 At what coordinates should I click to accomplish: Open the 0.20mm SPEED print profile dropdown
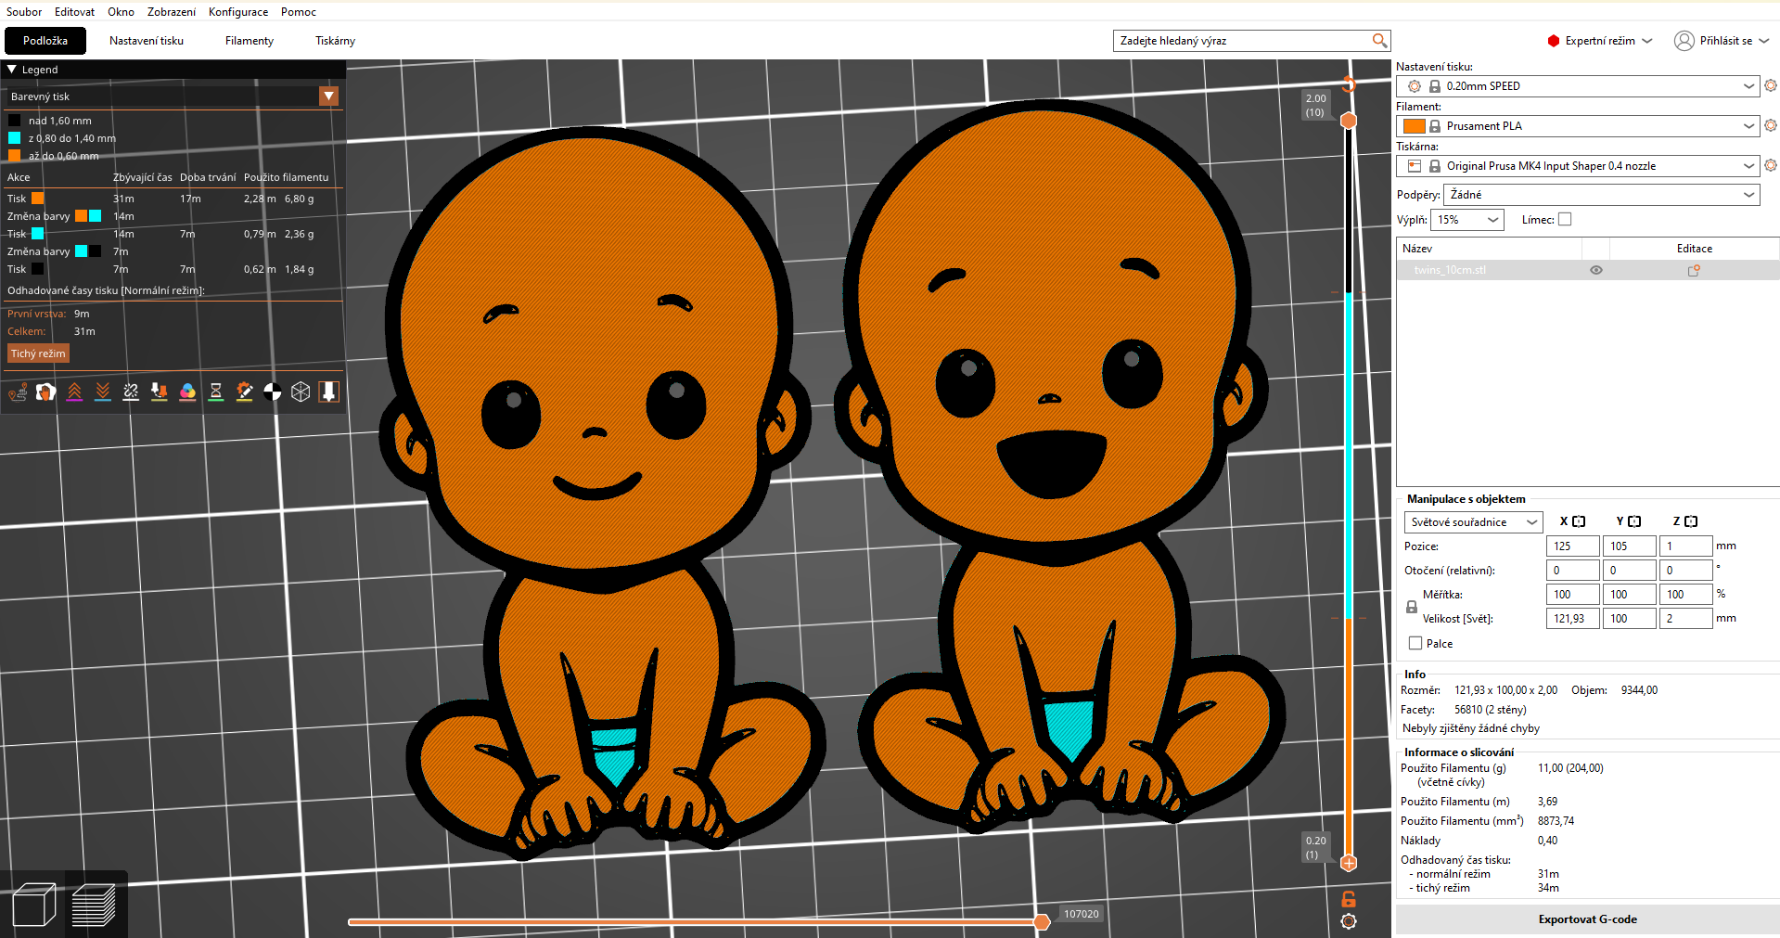click(x=1578, y=85)
